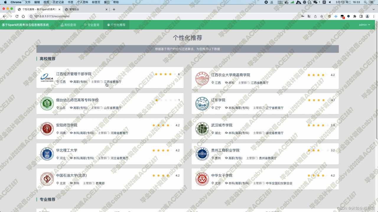The height and width of the screenshot is (212, 378).
Task: Click the saved passwords key icon
Action: pos(303,16)
